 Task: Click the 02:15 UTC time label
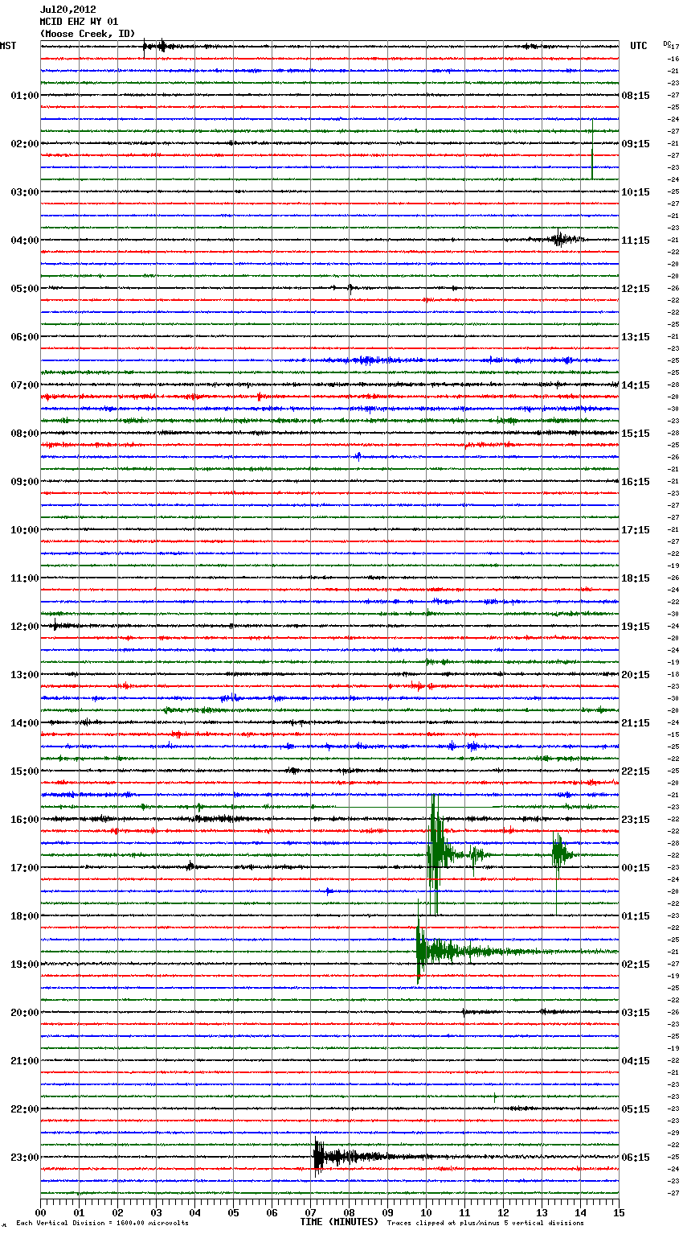click(635, 965)
